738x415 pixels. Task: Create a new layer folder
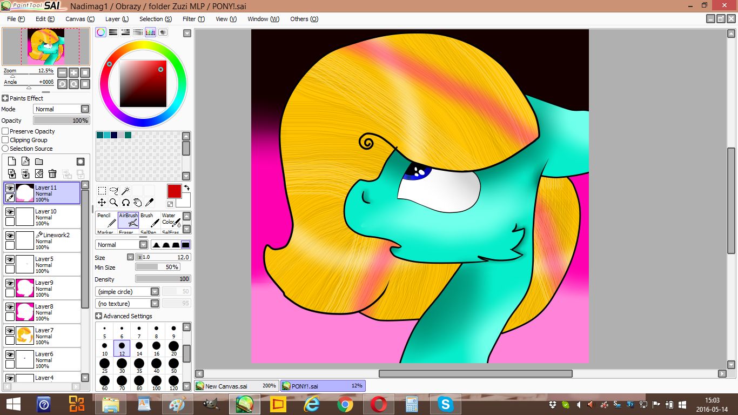pos(39,161)
